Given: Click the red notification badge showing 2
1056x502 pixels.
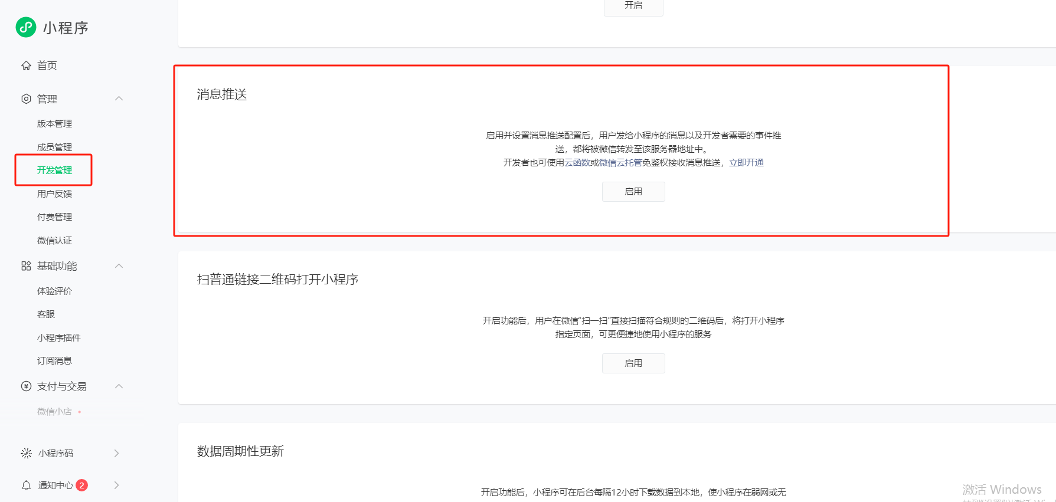Looking at the screenshot, I should pos(82,485).
